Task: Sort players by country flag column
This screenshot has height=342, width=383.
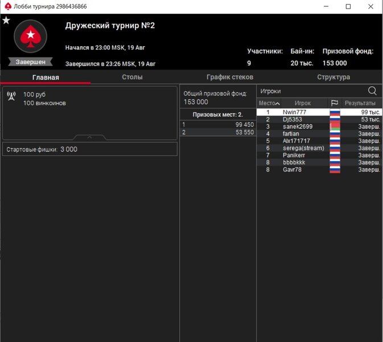Action: click(335, 103)
